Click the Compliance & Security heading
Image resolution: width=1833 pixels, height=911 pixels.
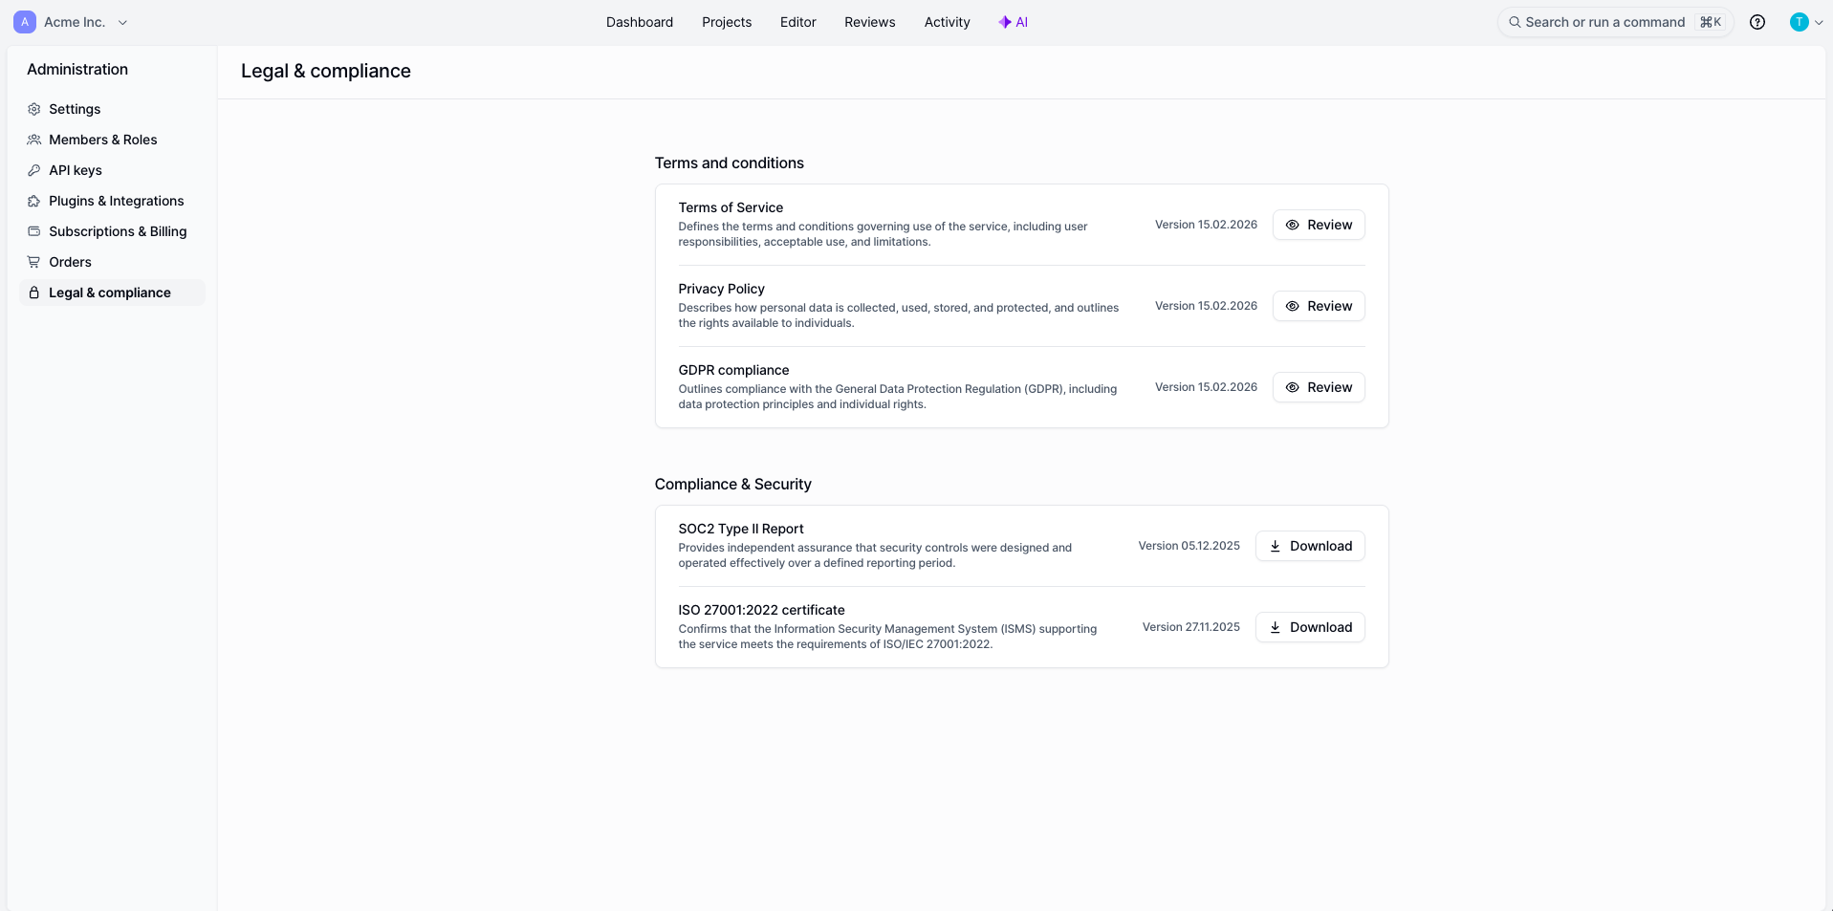732,485
